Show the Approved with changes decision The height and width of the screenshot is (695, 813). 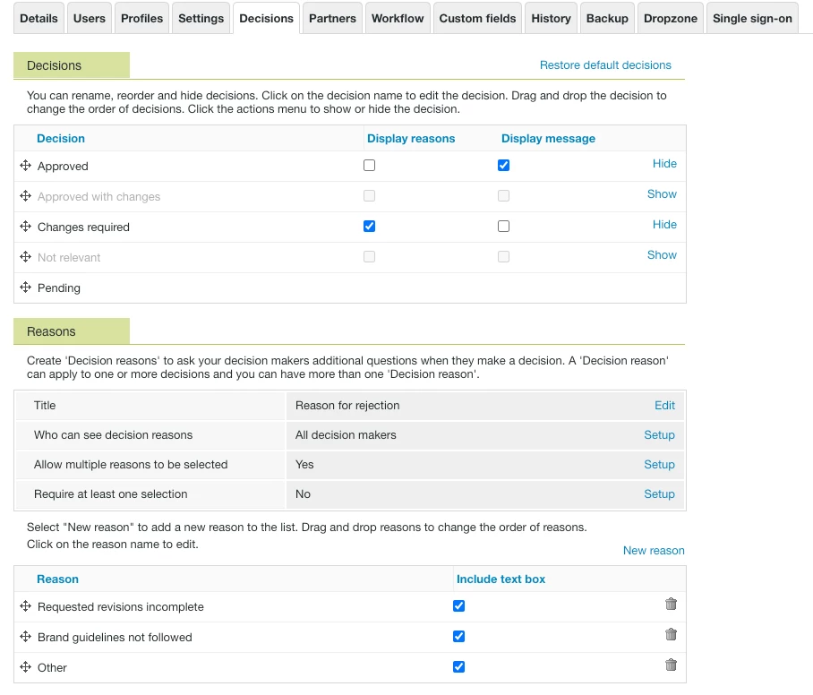[662, 194]
